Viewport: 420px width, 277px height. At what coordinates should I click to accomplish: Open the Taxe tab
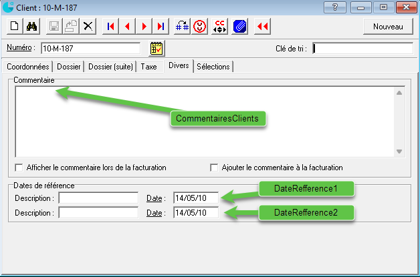click(148, 67)
